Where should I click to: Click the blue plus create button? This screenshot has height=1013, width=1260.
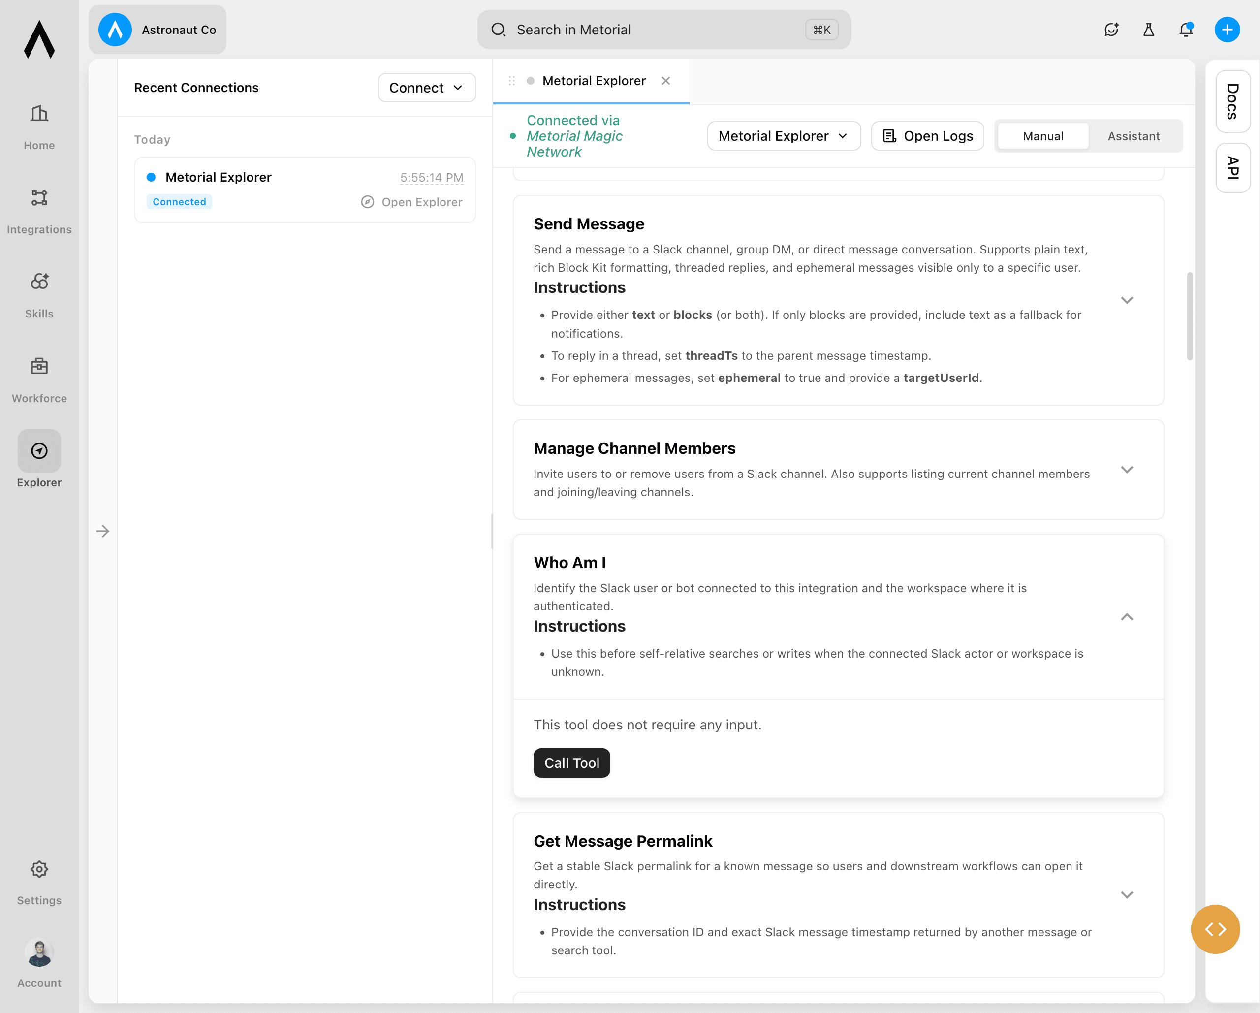pyautogui.click(x=1228, y=30)
